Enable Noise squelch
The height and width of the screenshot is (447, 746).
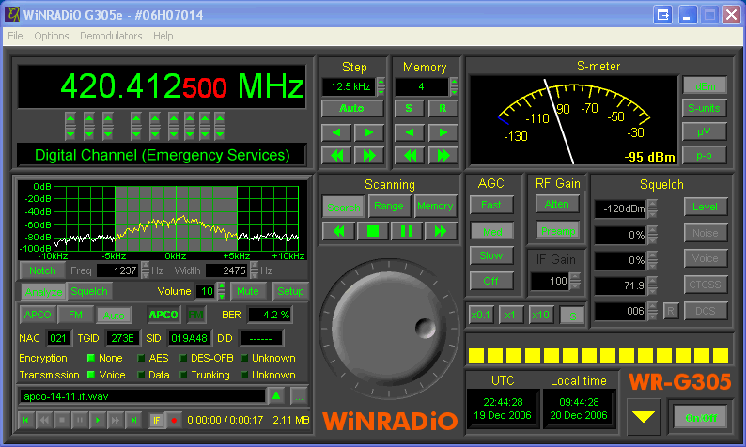click(x=705, y=233)
